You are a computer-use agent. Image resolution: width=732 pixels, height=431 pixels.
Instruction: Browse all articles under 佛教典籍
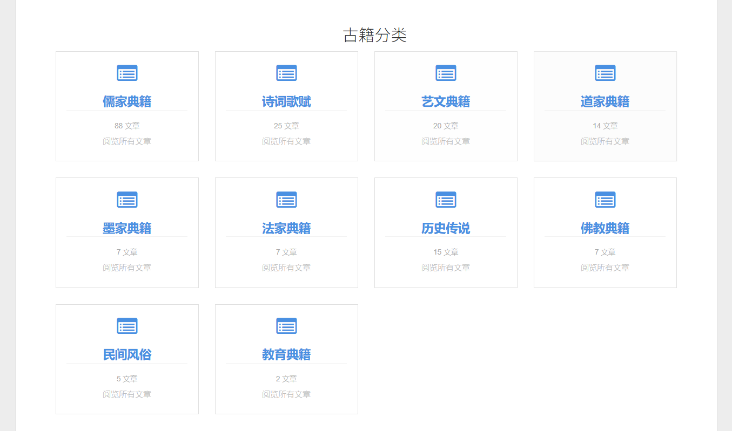605,268
